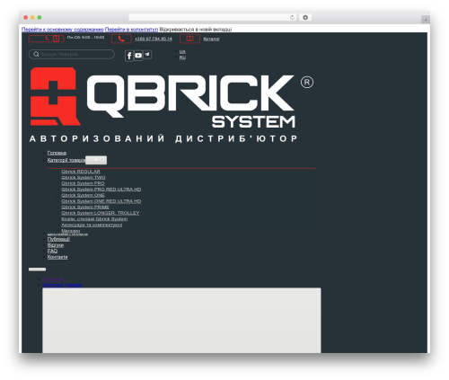Click the search magnifier icon

(x=36, y=54)
